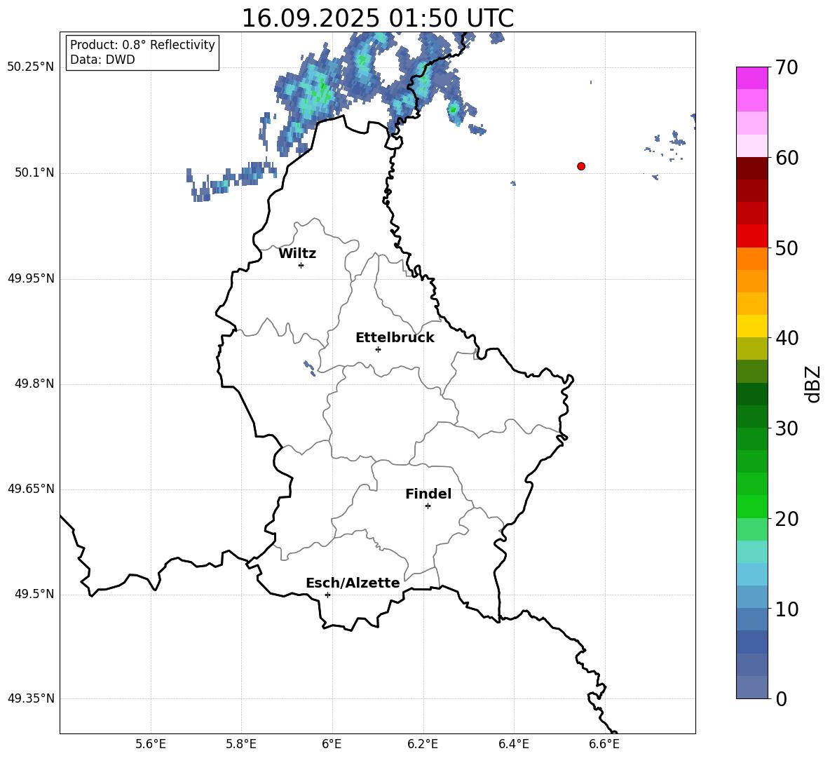The image size is (830, 758).
Task: Click the orange colorbar segment below 50
Action: coord(752,259)
